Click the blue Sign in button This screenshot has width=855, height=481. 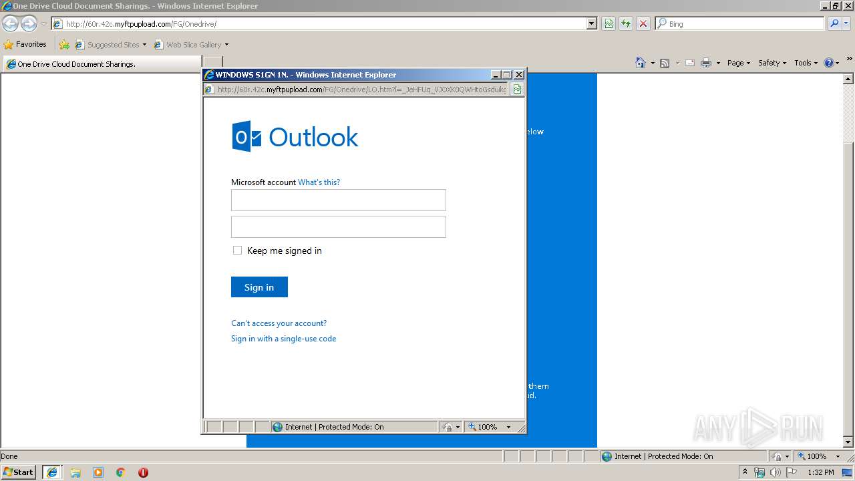[259, 287]
